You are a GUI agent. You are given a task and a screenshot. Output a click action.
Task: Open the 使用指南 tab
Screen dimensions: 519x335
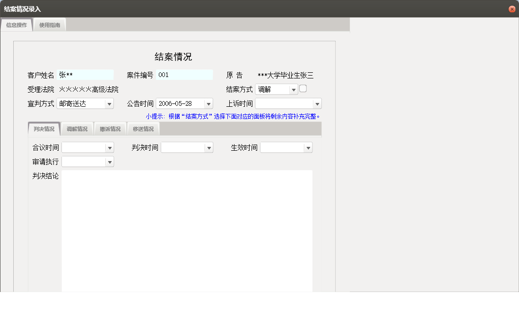pyautogui.click(x=50, y=25)
